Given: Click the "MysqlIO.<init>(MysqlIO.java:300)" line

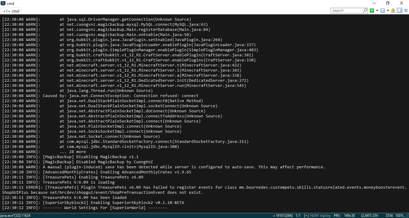Looking at the screenshot, I should point(90,147).
